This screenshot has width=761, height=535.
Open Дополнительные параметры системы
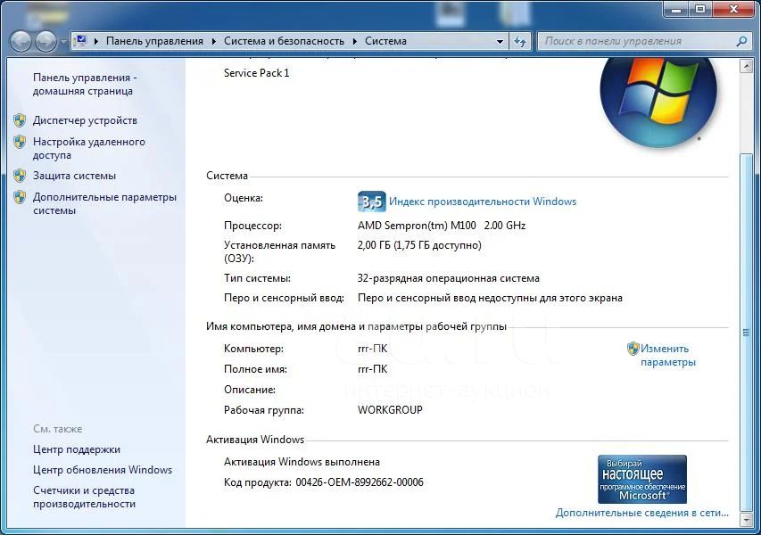coord(104,203)
